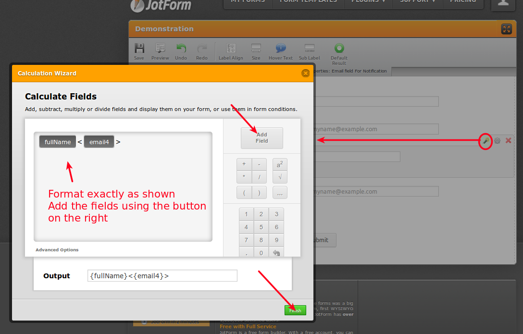523x334 pixels.
Task: Click the green Finish button
Action: 295,310
